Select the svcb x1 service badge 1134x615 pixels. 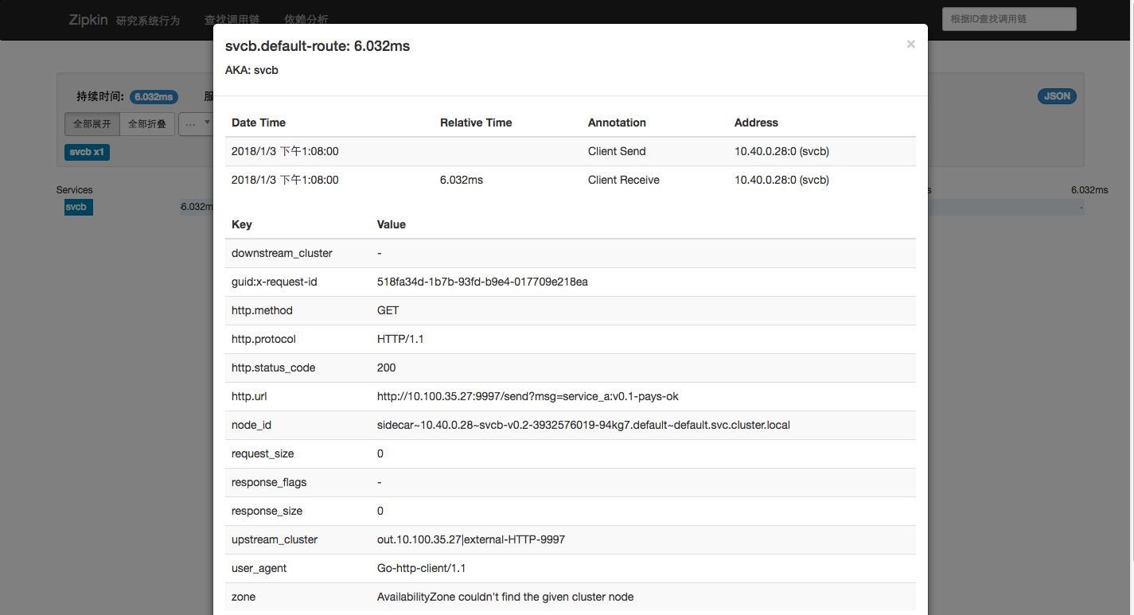click(87, 152)
